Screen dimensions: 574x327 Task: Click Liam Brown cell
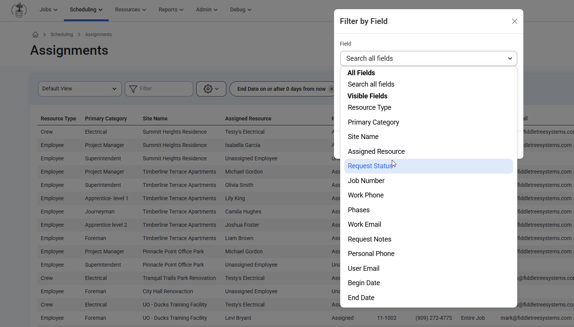pos(239,238)
